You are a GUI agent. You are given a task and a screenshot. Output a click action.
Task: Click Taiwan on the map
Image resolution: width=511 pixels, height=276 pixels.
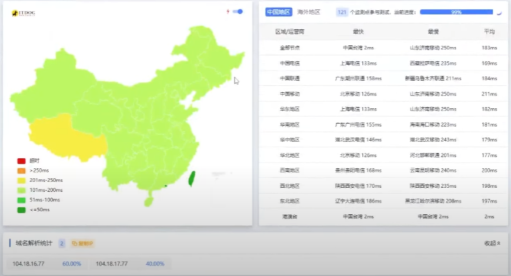(192, 178)
